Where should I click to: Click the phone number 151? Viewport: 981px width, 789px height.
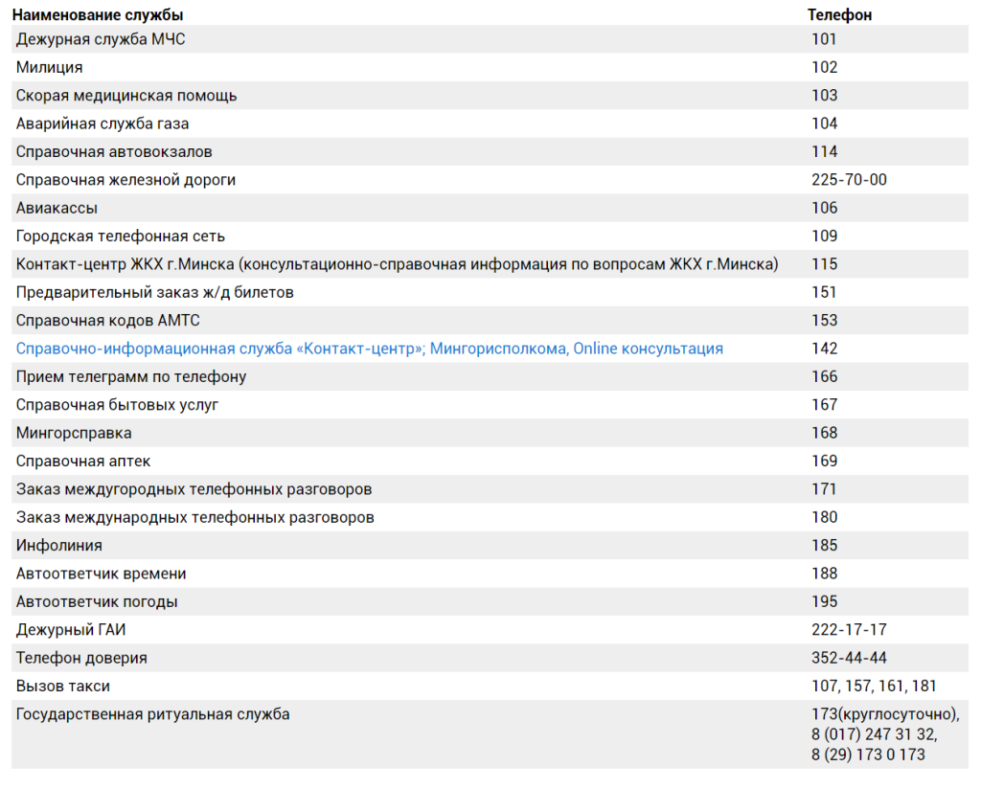coord(824,292)
